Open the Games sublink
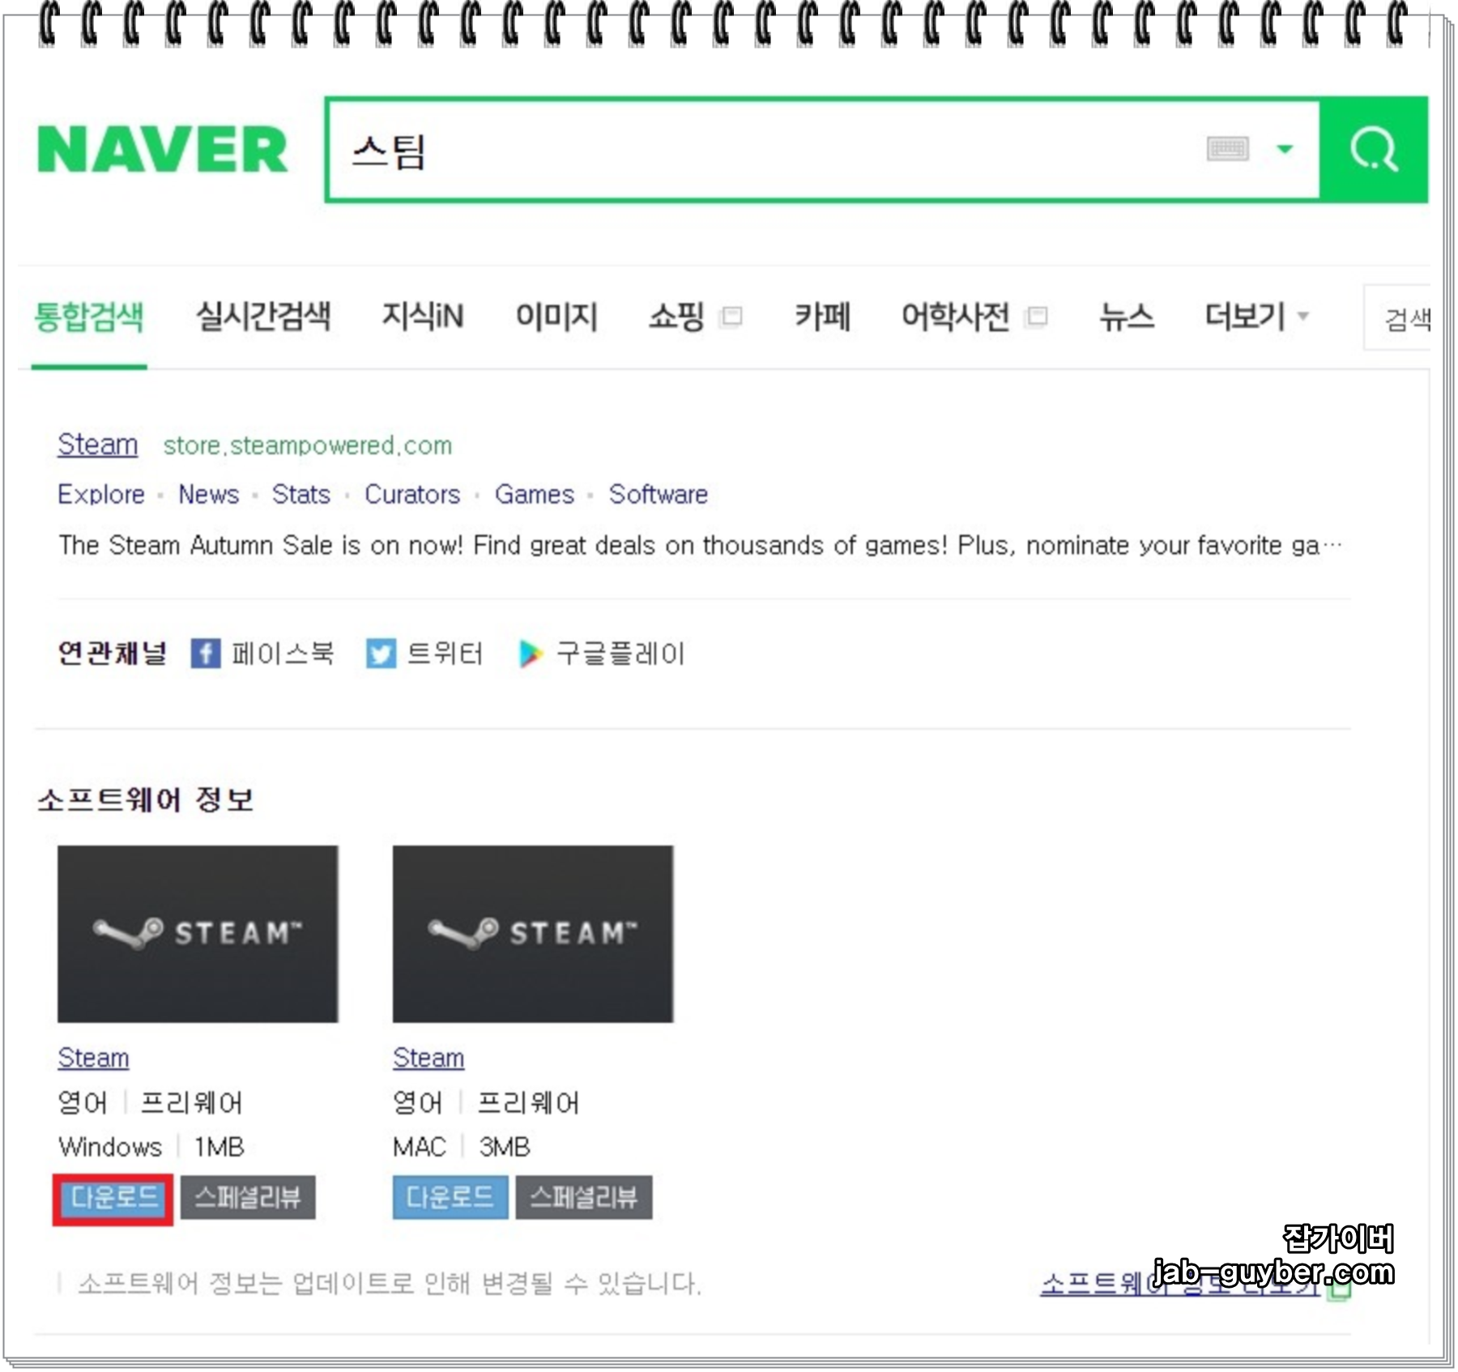Viewport: 1458px width, 1372px height. [535, 494]
